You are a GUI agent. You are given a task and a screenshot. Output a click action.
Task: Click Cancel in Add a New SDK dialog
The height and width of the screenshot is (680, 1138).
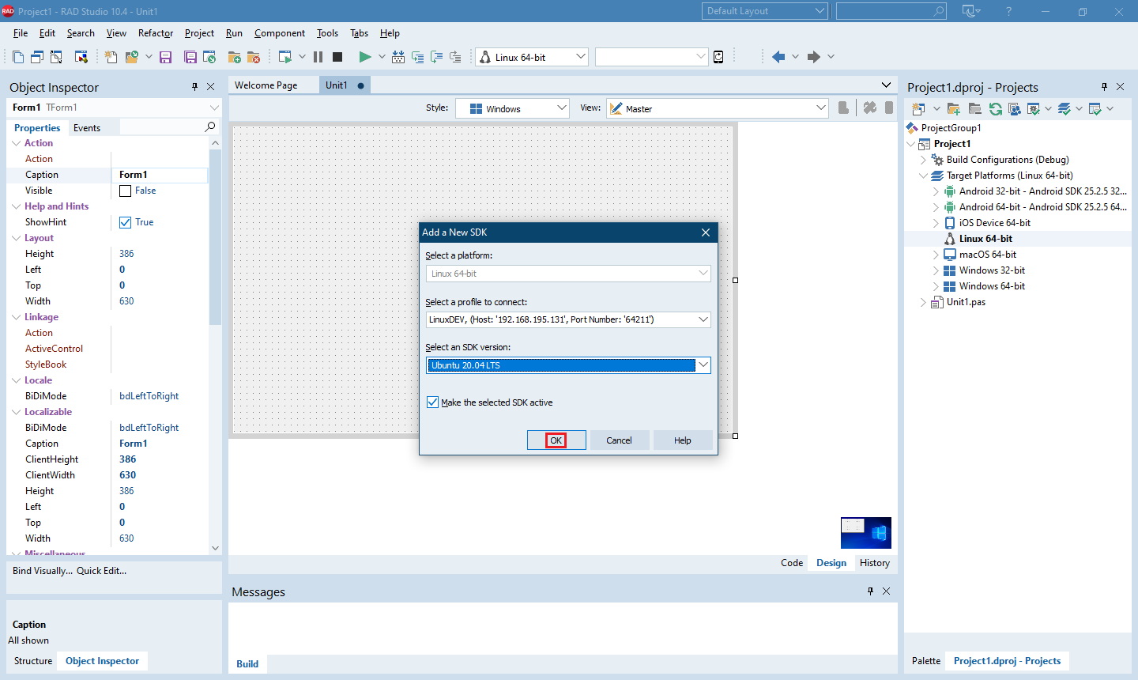619,440
